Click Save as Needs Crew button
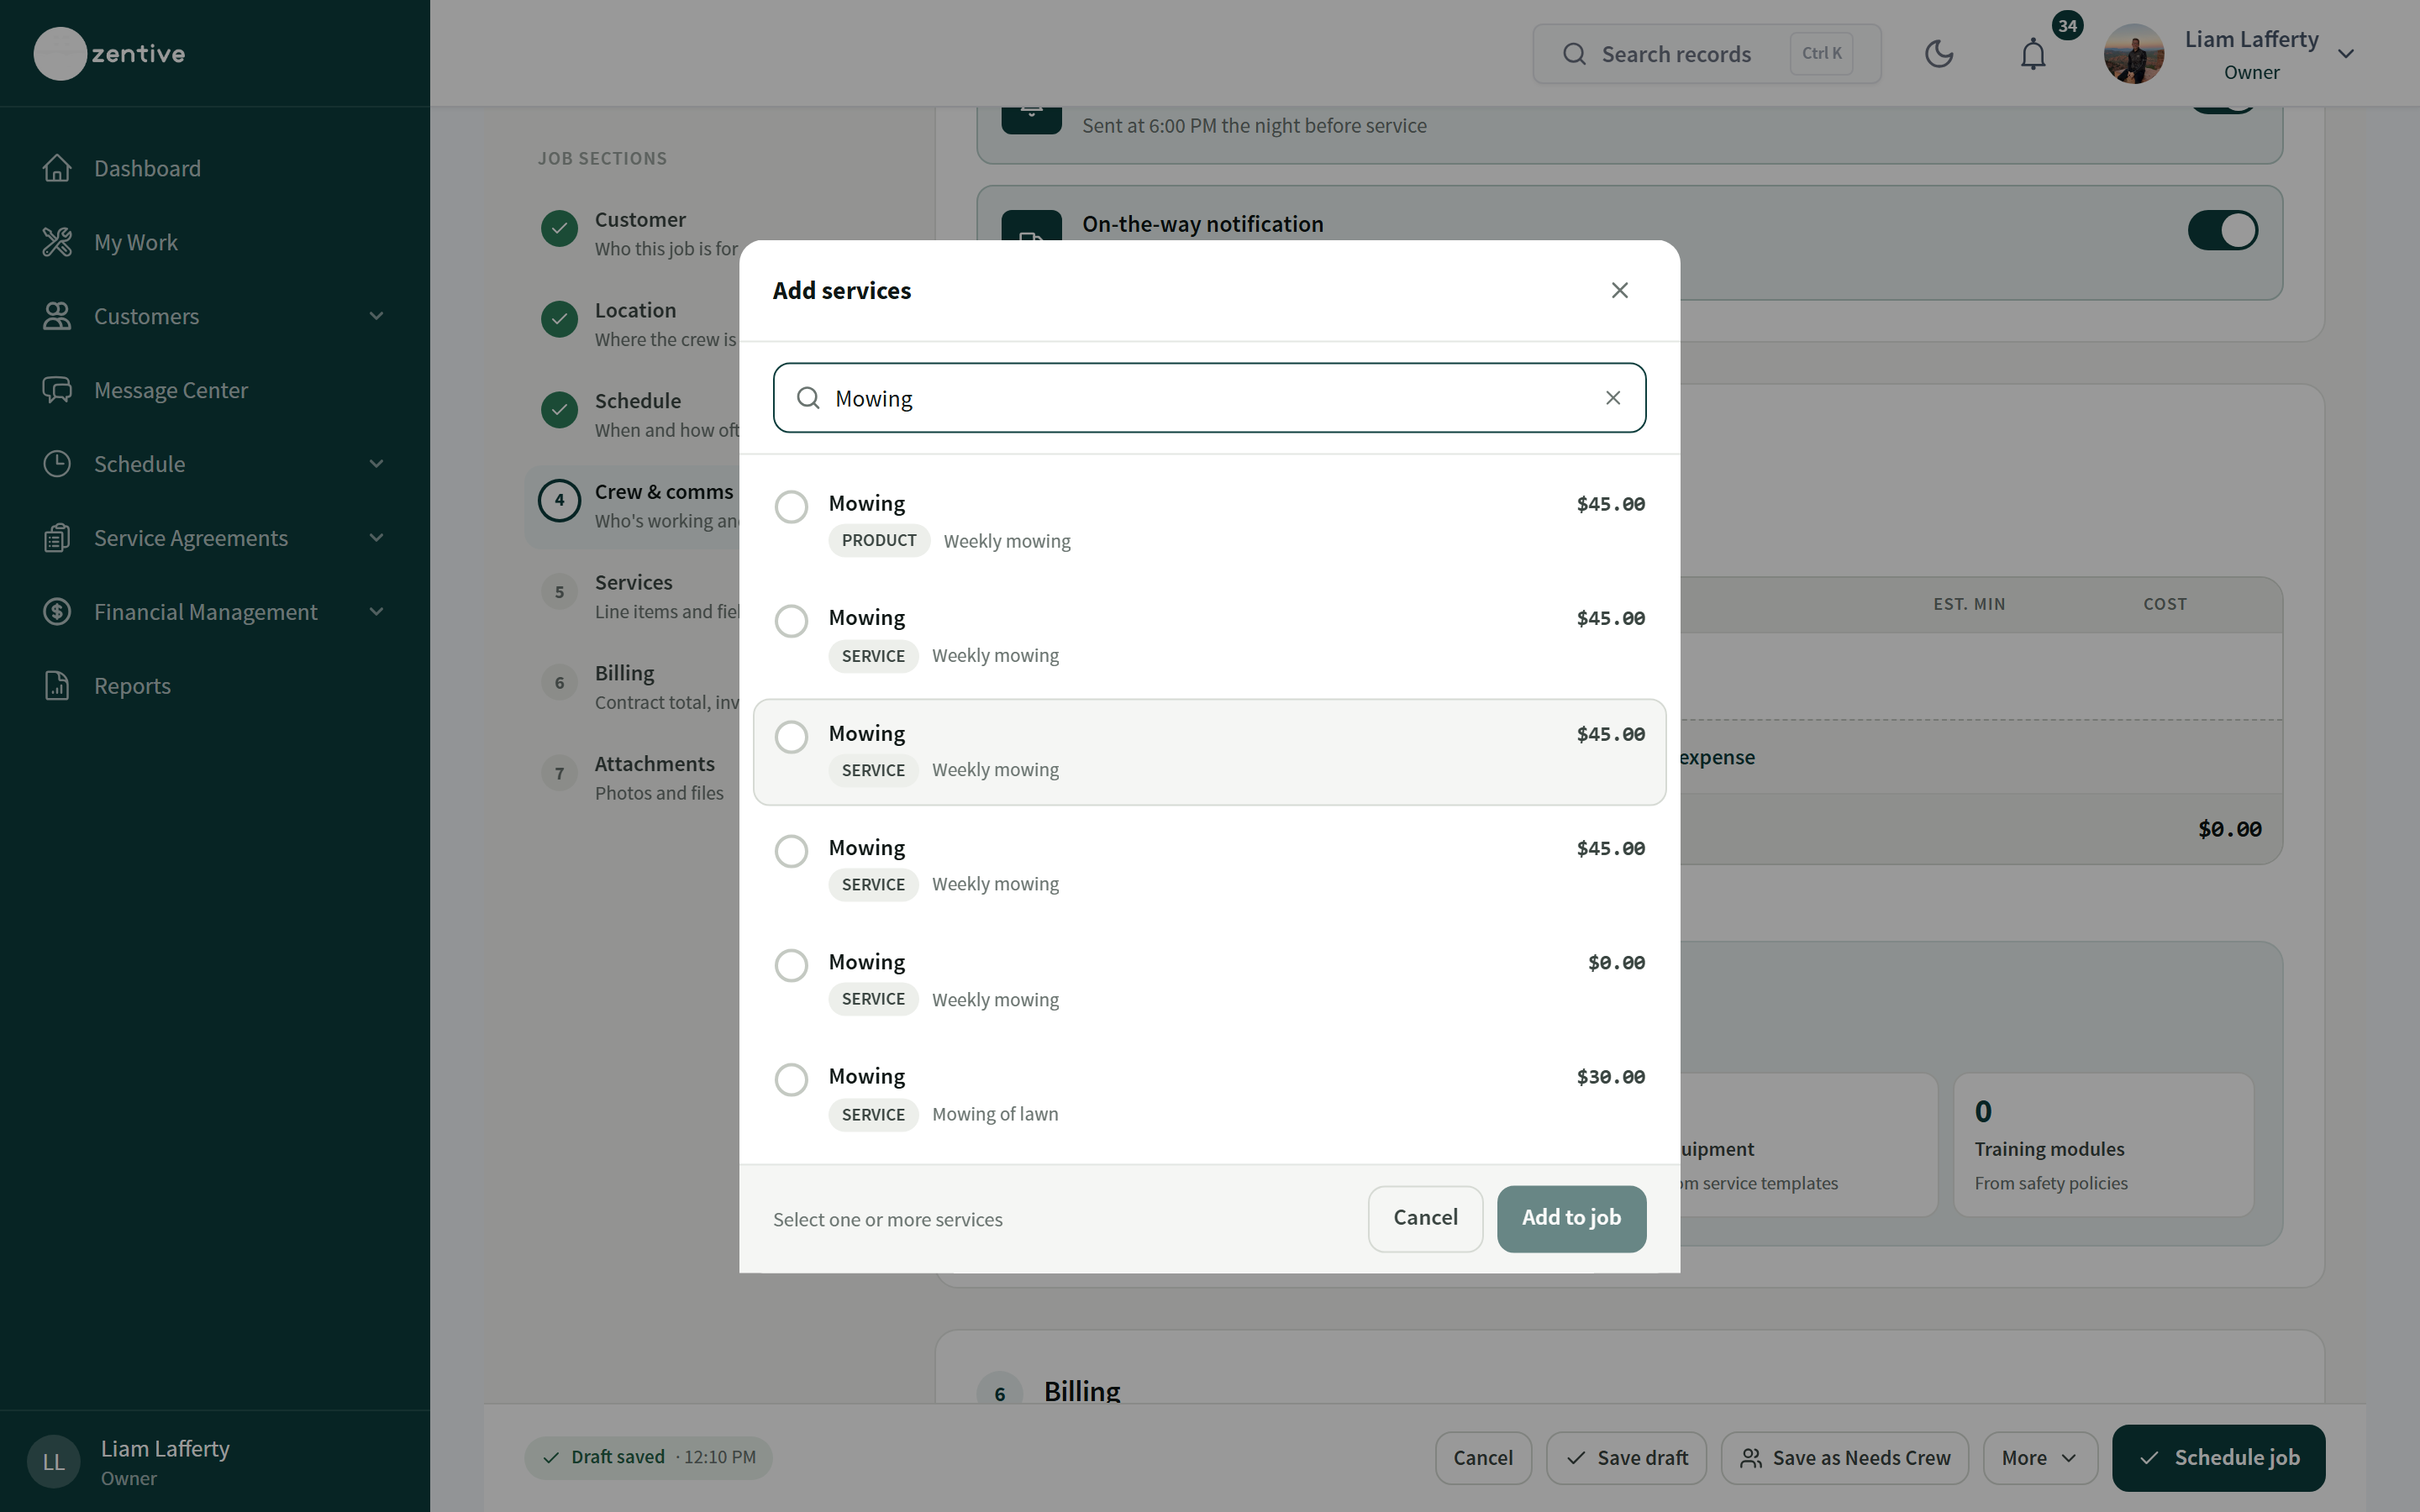This screenshot has height=1512, width=2420. tap(1844, 1458)
